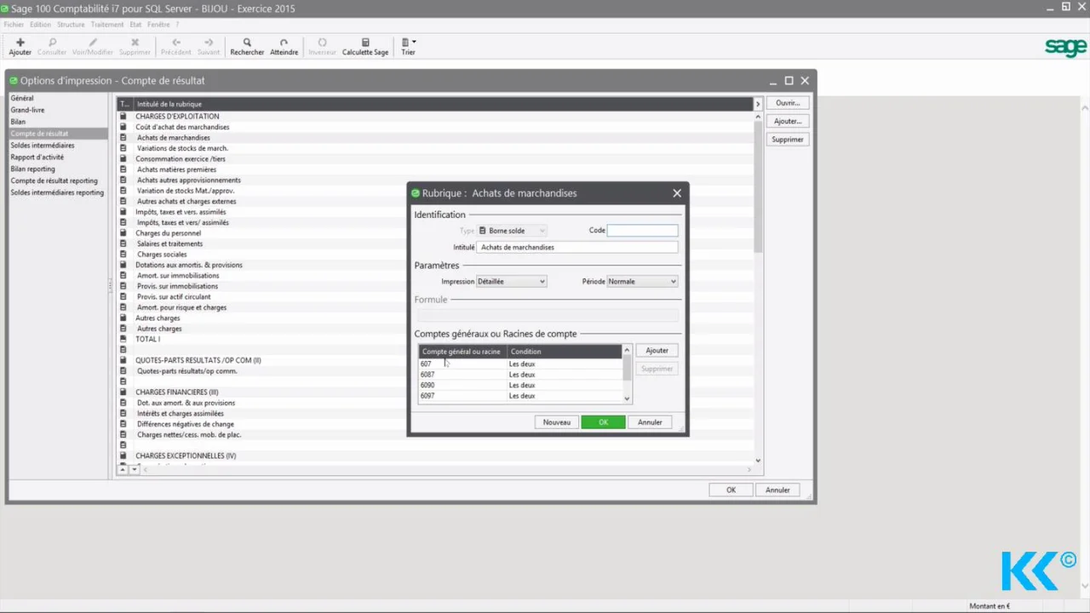Select Bilan reporting in sidebar
This screenshot has height=613, width=1090.
tap(58, 169)
